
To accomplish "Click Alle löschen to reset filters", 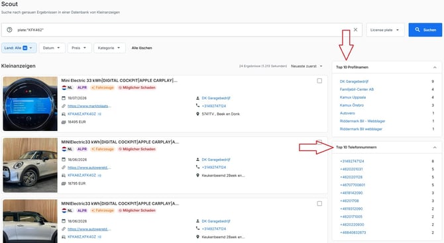I will point(142,48).
